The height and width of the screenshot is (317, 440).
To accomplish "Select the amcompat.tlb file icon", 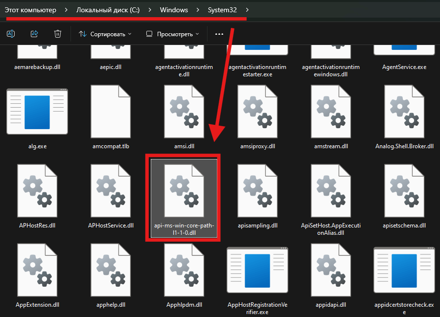I will click(111, 112).
